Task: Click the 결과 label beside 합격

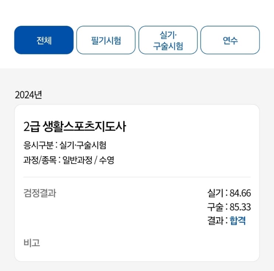Action: click(215, 221)
